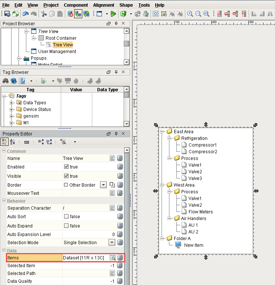The height and width of the screenshot is (285, 275).
Task: Open the Tools menu
Action: [x=144, y=5]
